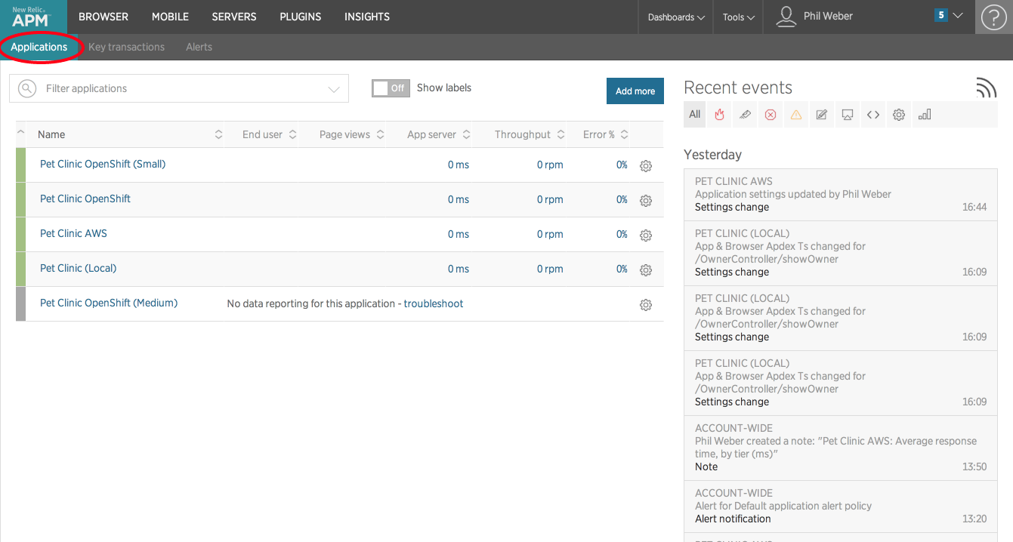Viewport: 1013px width, 542px height.
Task: Filter recent events by monitor-screen icon
Action: [x=848, y=115]
